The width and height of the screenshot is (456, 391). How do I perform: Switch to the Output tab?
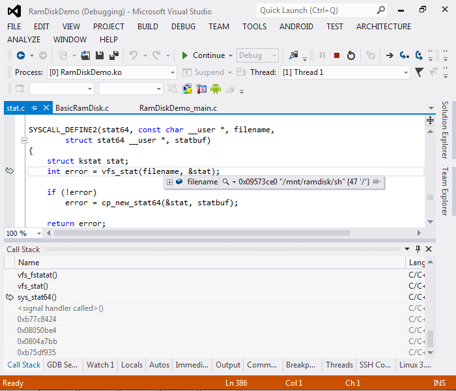[x=228, y=365]
